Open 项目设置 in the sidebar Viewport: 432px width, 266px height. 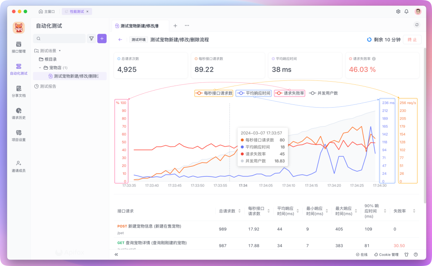coord(18,136)
